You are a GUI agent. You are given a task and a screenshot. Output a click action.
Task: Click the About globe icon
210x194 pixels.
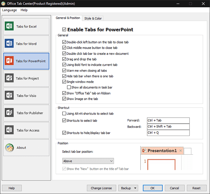pyautogui.click(x=9, y=148)
